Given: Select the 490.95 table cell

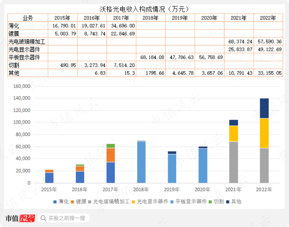Looking at the screenshot, I should 63,65.
